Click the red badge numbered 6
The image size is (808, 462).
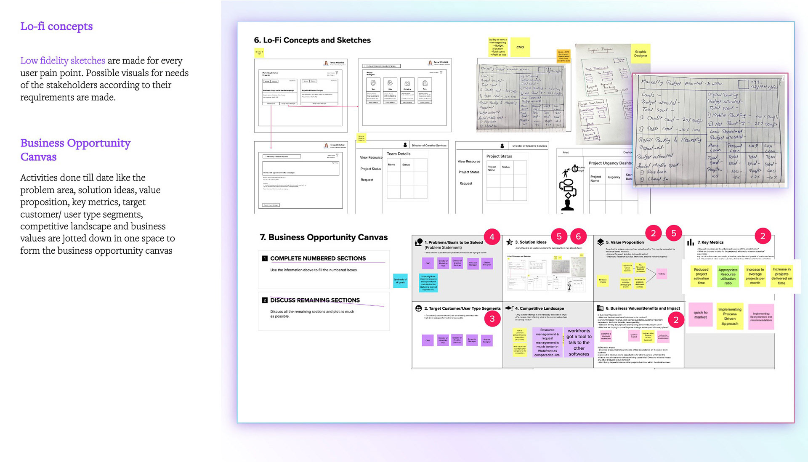(578, 236)
